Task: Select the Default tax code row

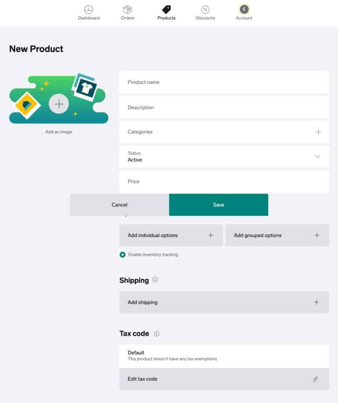Action: [x=224, y=356]
